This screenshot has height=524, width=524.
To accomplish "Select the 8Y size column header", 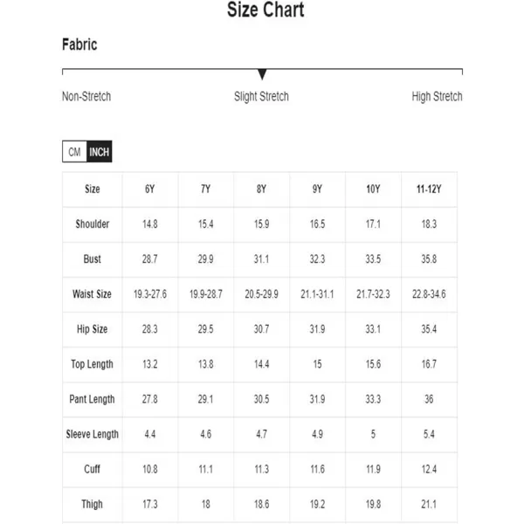I will point(262,190).
